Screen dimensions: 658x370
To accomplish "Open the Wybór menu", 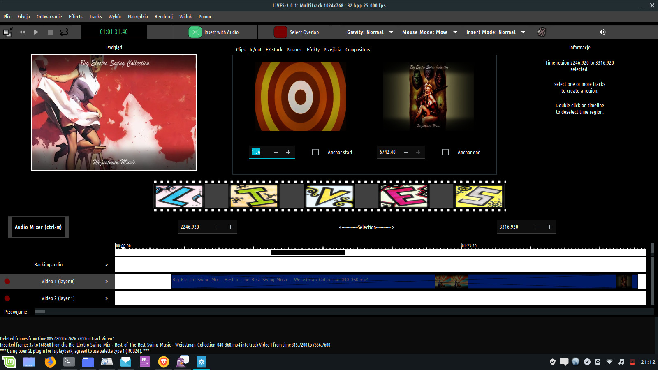I will pos(115,17).
